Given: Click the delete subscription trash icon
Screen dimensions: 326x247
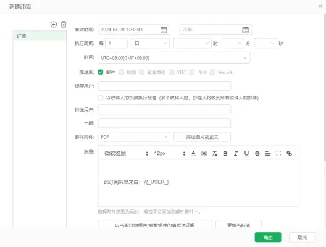Looking at the screenshot, I should tap(64, 25).
